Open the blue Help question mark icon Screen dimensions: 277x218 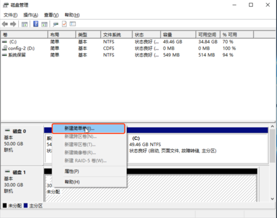(35, 24)
